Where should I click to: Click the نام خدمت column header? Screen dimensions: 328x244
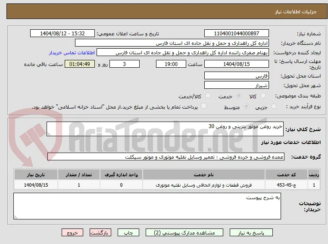tap(204, 175)
